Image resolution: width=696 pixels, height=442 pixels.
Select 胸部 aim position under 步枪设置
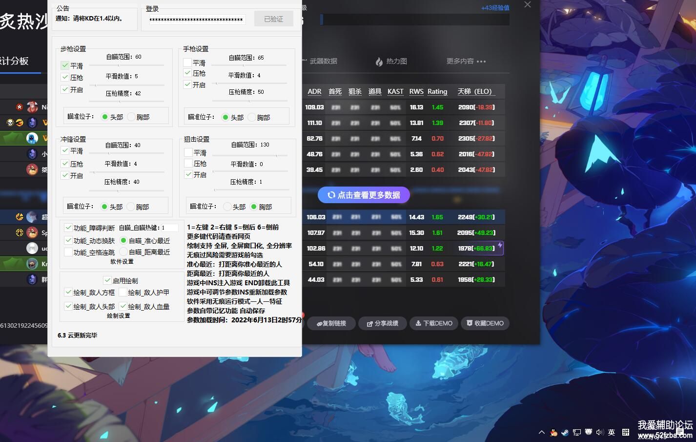point(131,117)
